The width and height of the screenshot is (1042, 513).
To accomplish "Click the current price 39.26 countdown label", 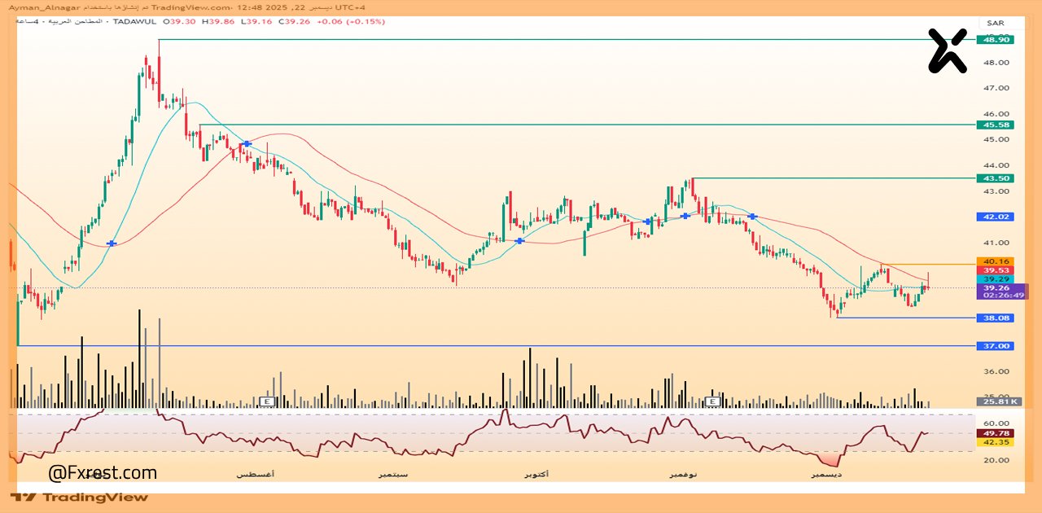I will pos(996,292).
